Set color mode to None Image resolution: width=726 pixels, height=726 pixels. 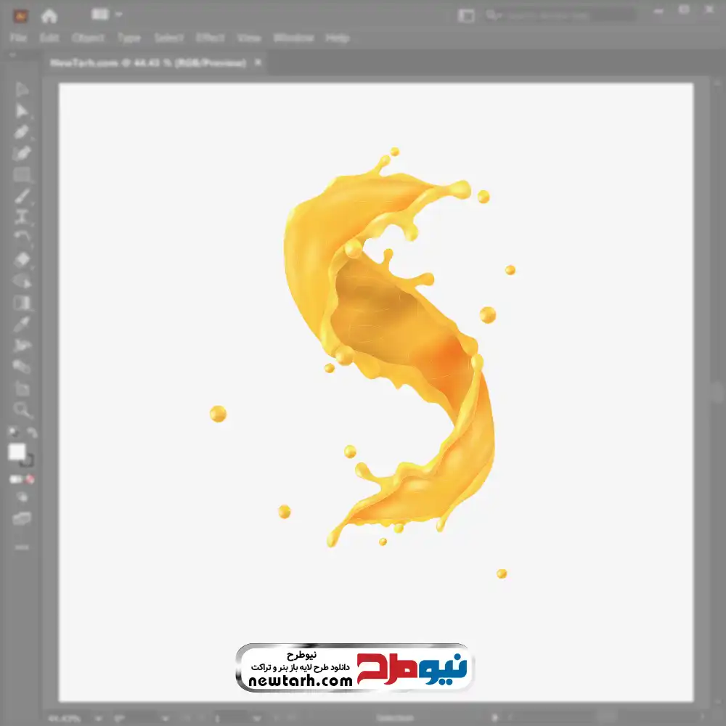[x=30, y=479]
